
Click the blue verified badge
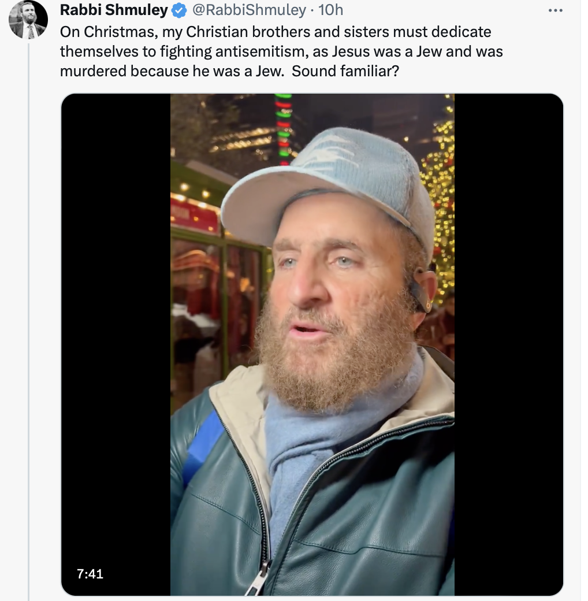click(x=179, y=10)
